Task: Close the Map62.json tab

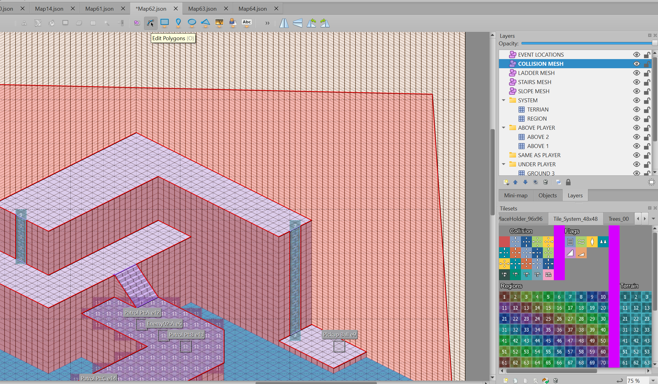Action: click(x=176, y=9)
